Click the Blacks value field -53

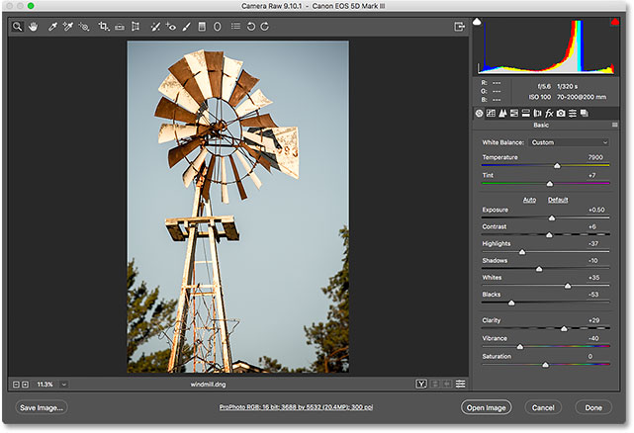593,295
